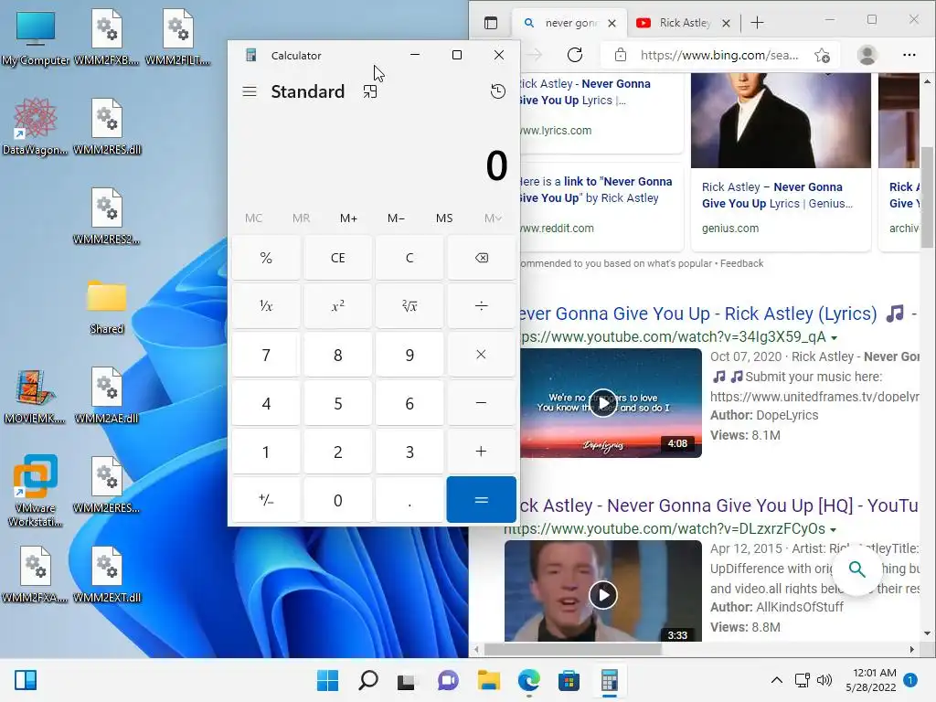The height and width of the screenshot is (702, 936).
Task: Click the Bing address bar URL
Action: point(718,55)
